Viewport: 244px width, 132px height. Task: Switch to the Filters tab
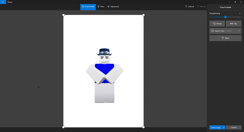tap(101, 7)
